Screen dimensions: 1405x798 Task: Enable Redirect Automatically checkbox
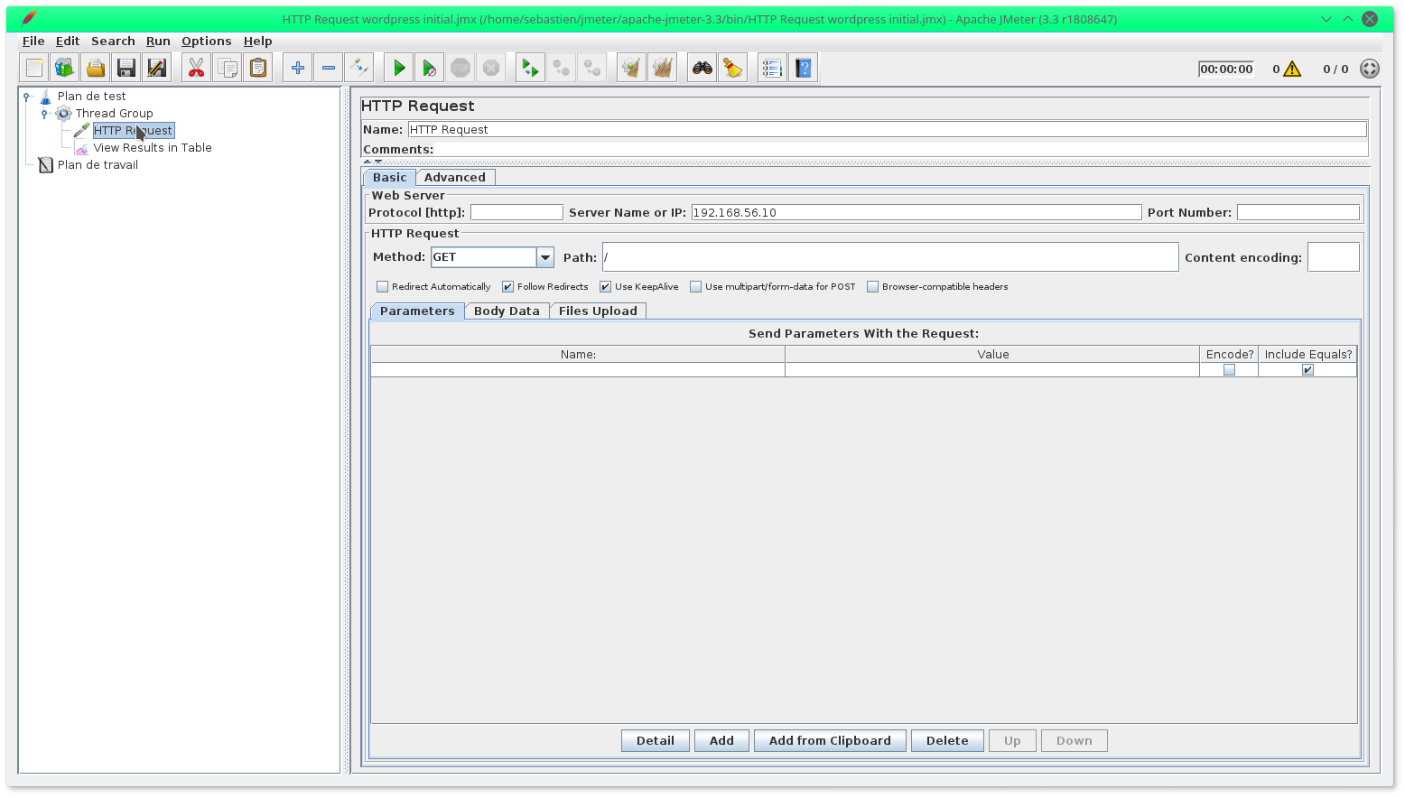(x=383, y=287)
